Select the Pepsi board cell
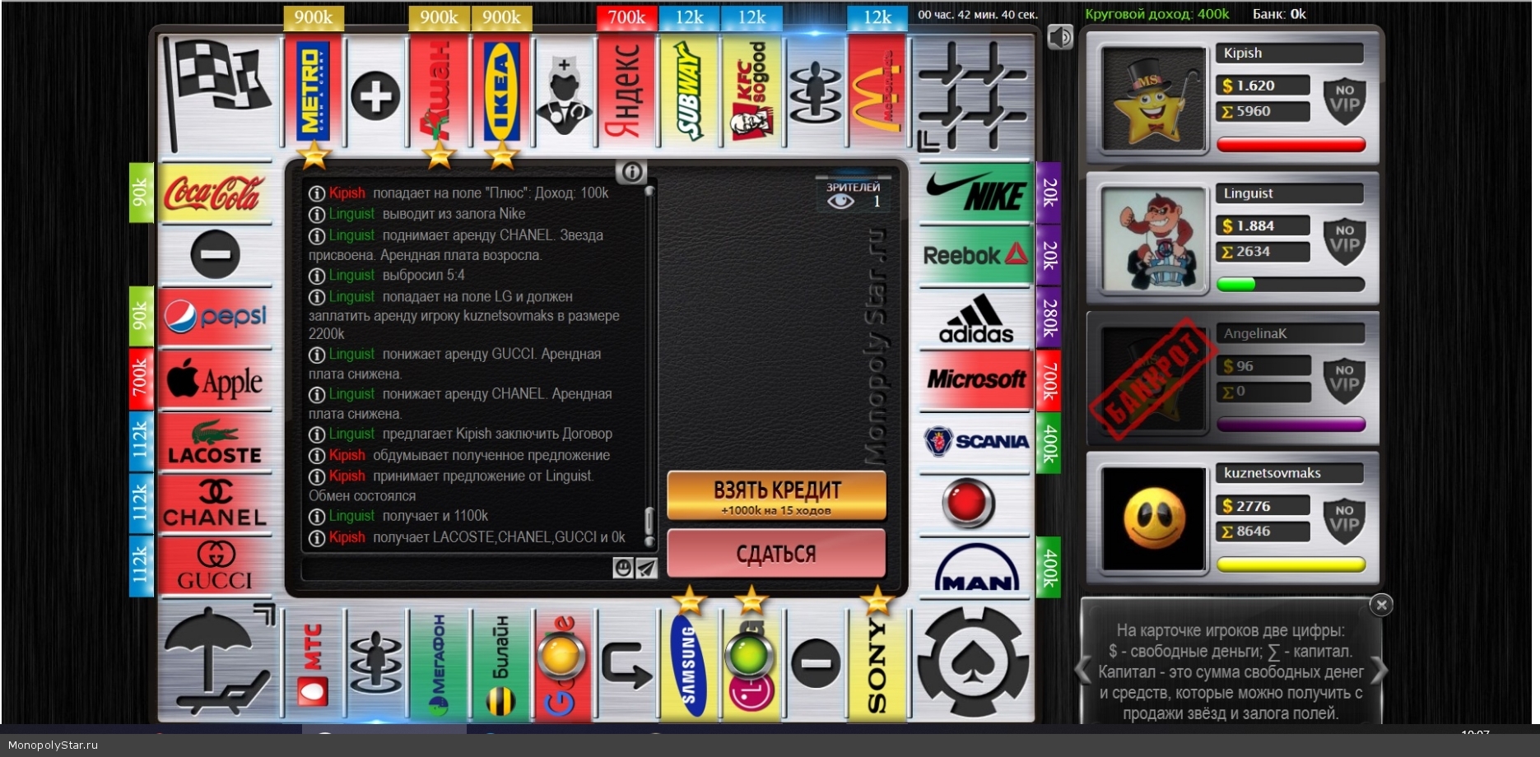The image size is (1540, 757). pos(215,317)
